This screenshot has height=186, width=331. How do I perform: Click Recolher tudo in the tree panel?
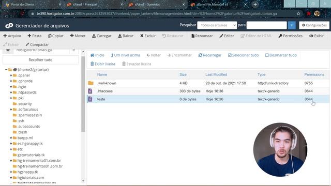[x=40, y=60]
